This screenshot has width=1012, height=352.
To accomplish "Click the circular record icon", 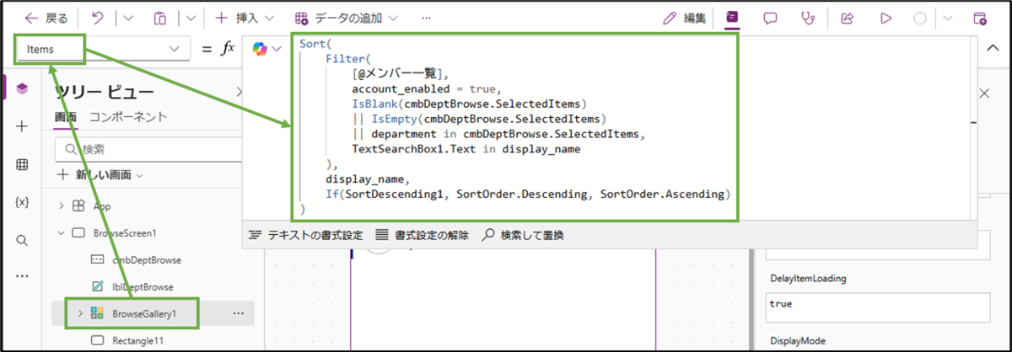I will 921,18.
